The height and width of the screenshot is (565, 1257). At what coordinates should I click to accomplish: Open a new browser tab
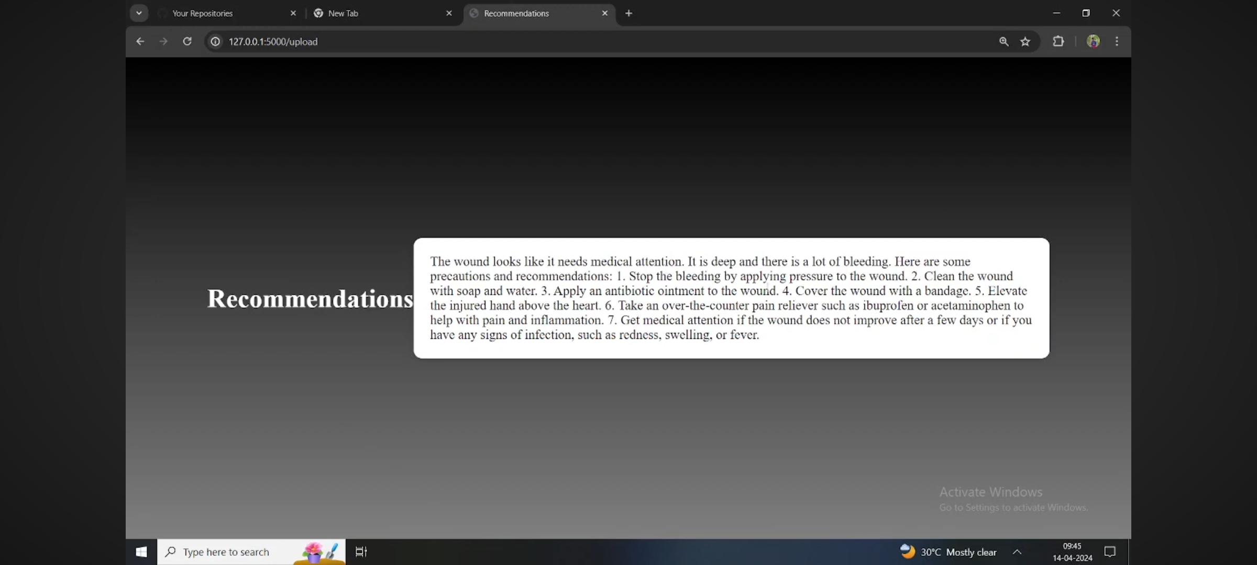click(x=629, y=14)
